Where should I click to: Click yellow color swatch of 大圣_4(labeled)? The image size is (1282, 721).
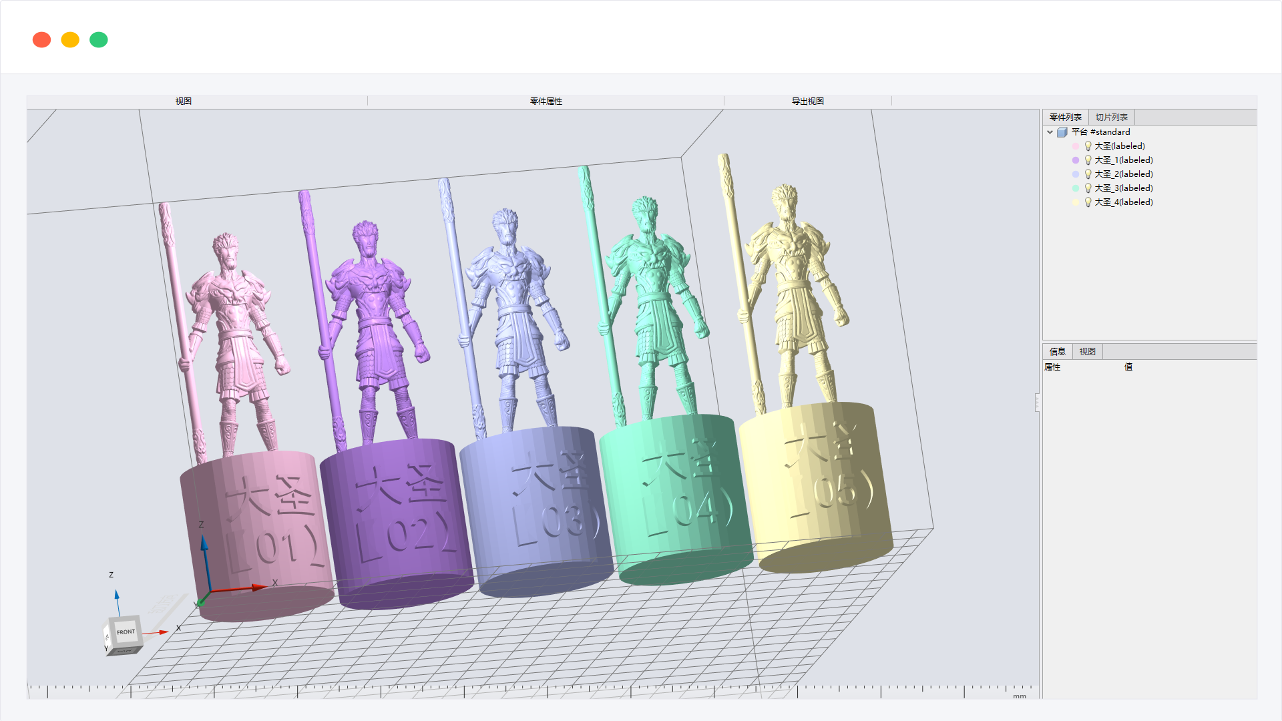(x=1075, y=202)
